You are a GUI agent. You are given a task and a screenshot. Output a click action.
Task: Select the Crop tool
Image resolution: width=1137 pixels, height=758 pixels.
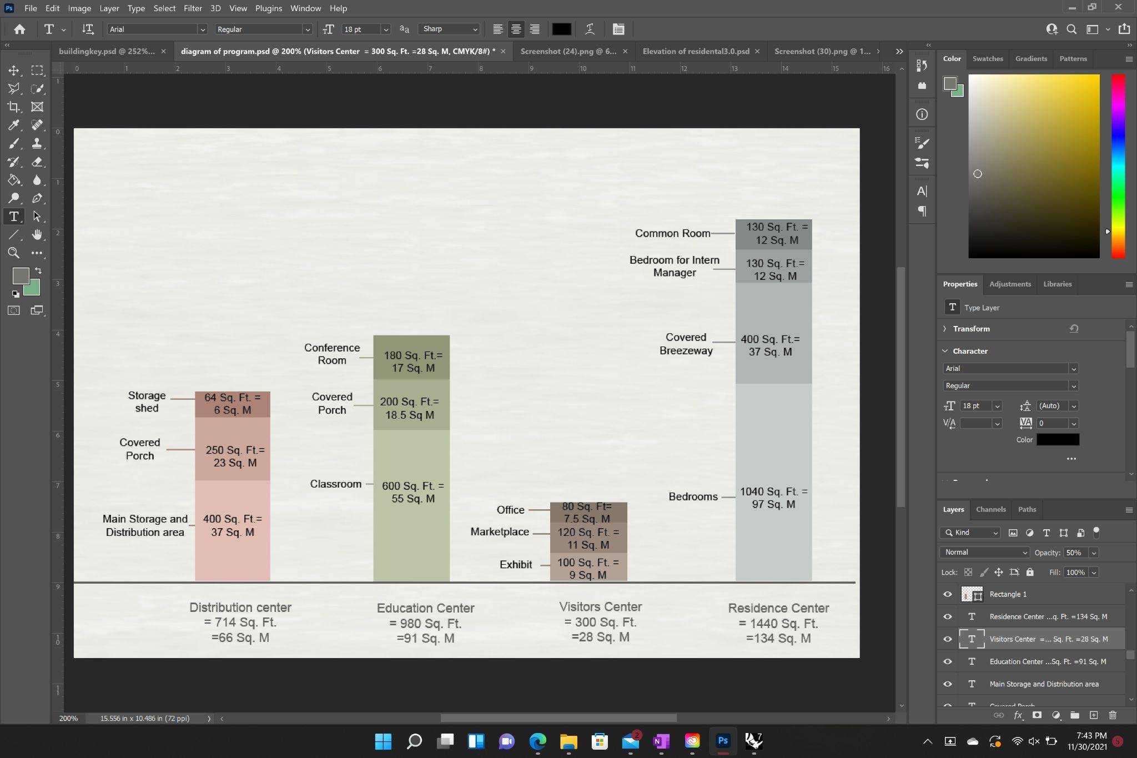pos(14,107)
